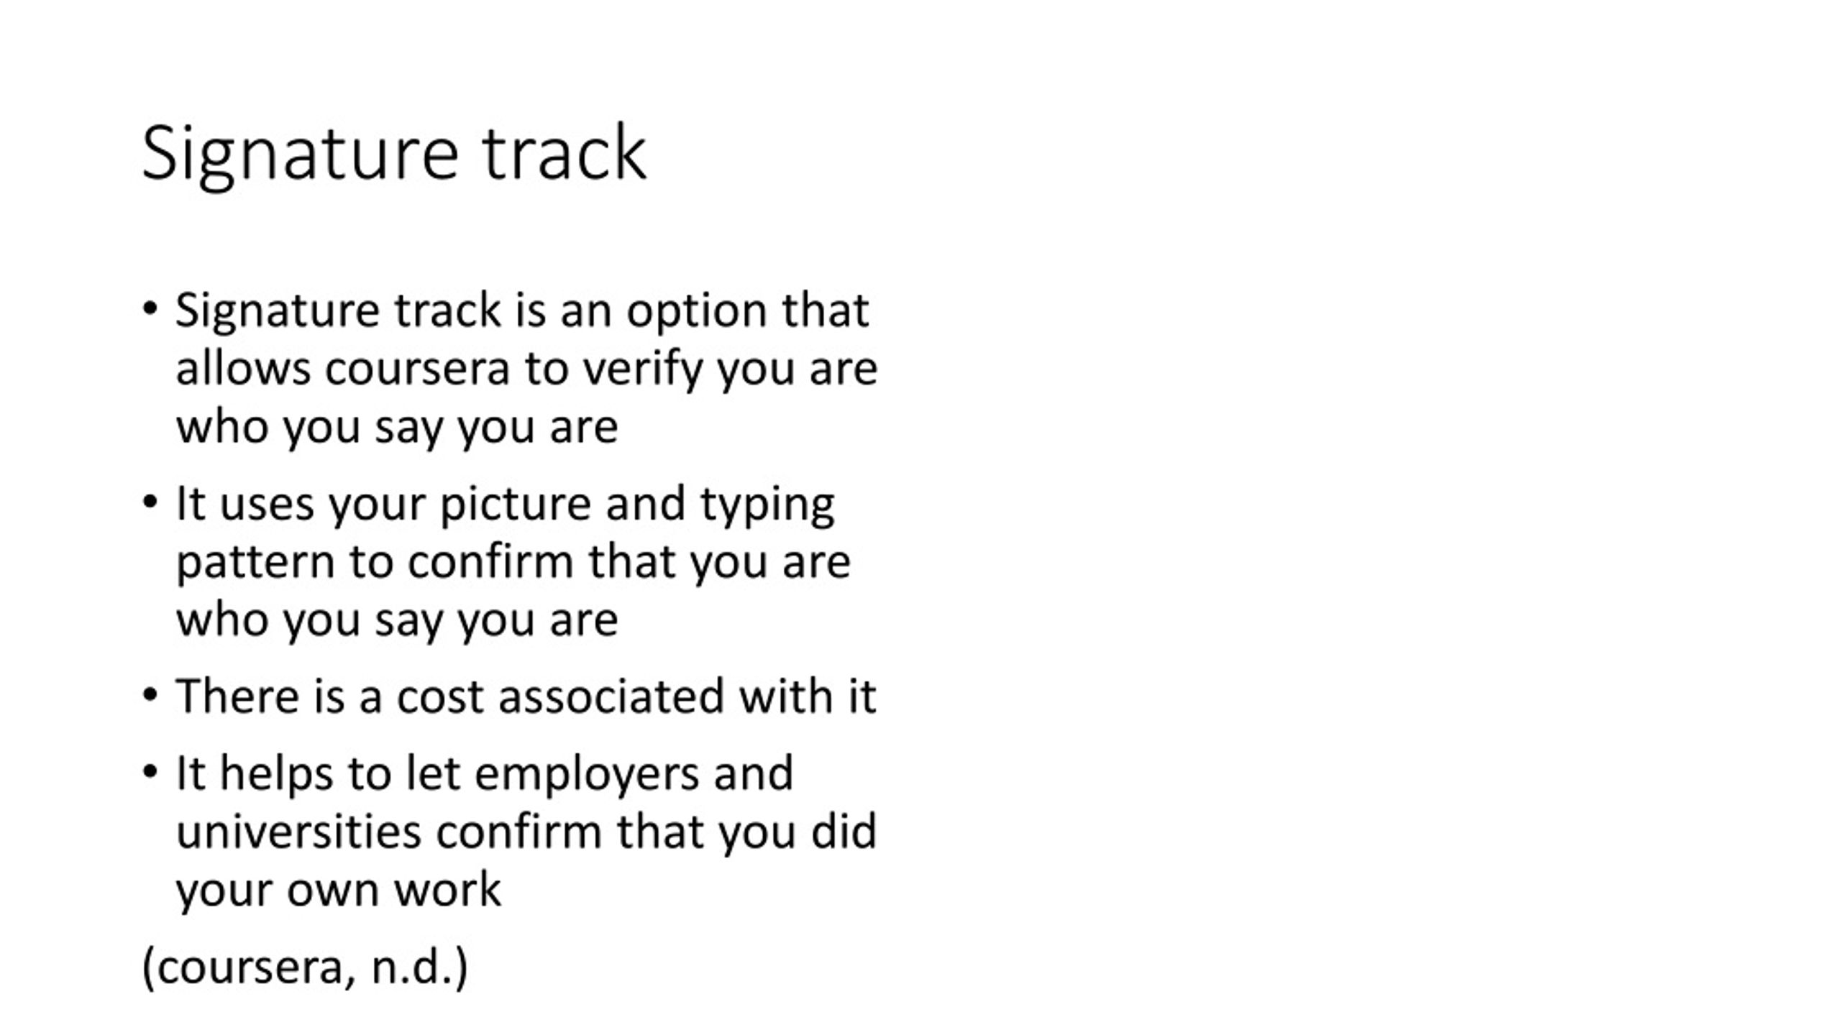Click the bullet marker before "Signature track is"
Viewport: 1841px width, 1035px height.
(150, 310)
